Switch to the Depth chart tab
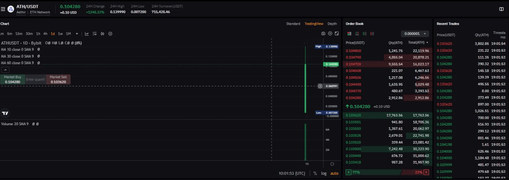This screenshot has width=509, height=180. pos(332,24)
